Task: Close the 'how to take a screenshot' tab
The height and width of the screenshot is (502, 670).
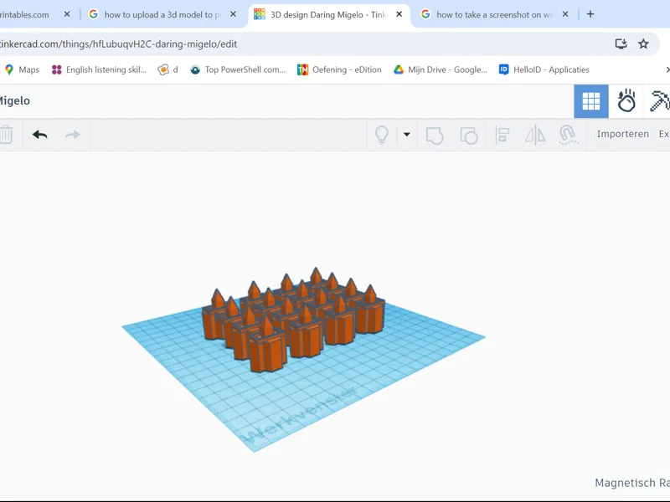Action: click(564, 14)
